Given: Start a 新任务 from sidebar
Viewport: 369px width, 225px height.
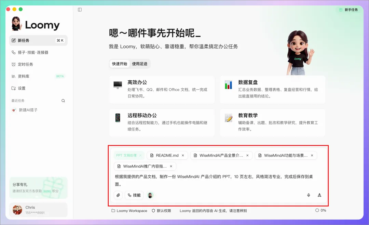Looking at the screenshot, I should [38, 41].
